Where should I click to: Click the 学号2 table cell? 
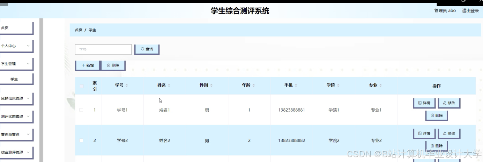coord(122,140)
